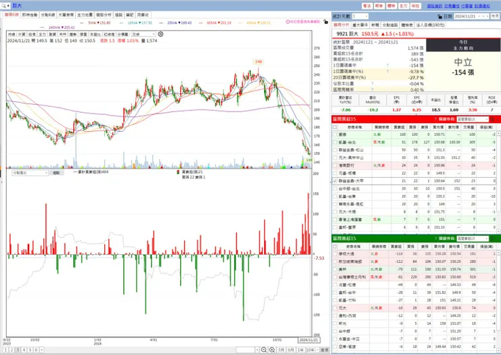501x355 pixels.
Task: Click the 今天 button
Action: click(495, 16)
